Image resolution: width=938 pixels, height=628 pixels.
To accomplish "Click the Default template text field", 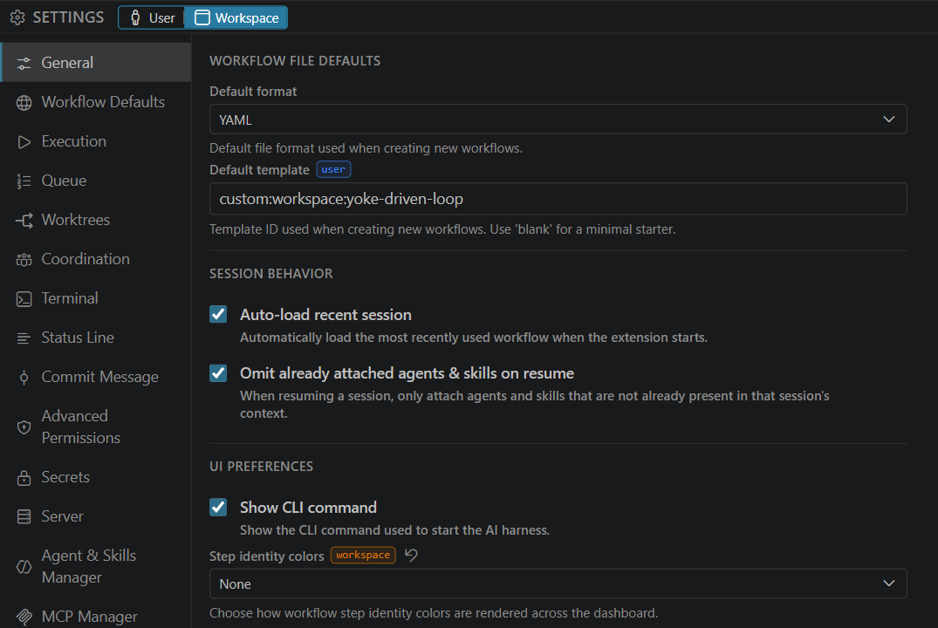I will click(558, 199).
